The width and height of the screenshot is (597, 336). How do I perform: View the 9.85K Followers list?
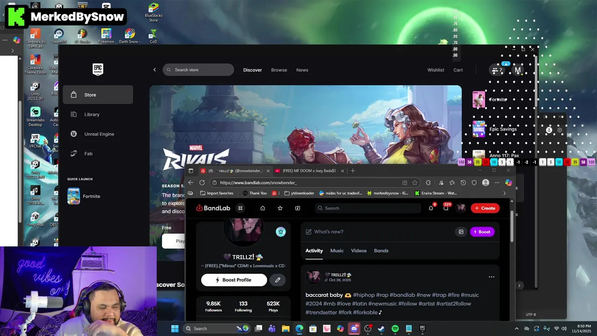tap(214, 307)
